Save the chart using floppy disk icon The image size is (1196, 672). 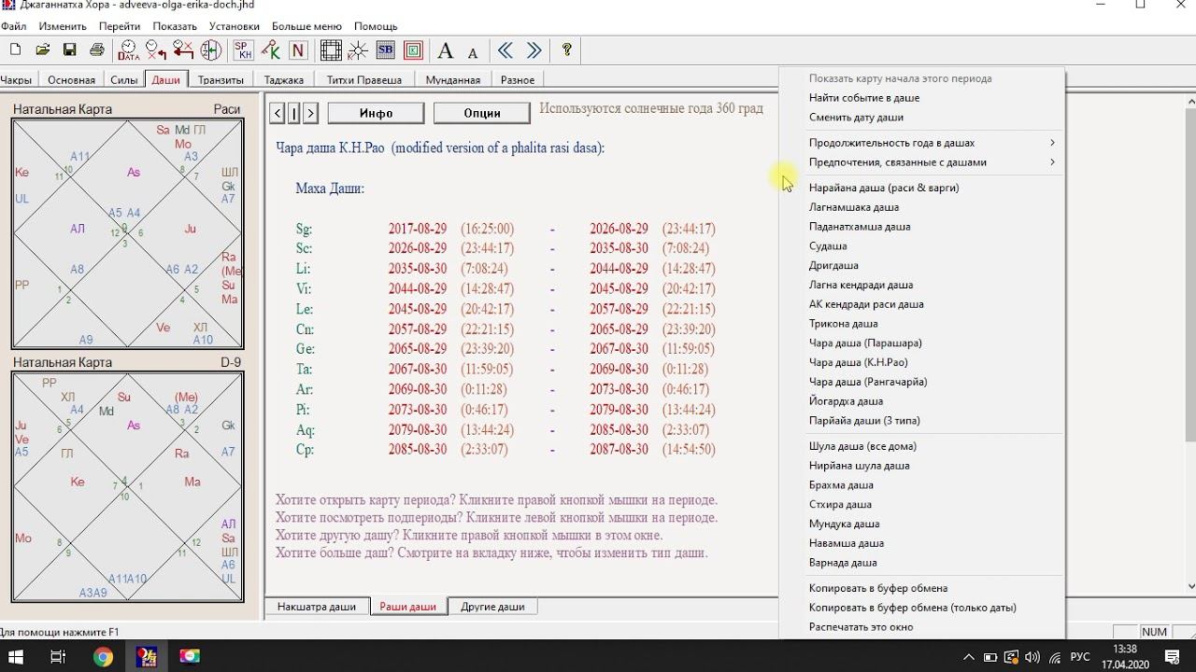(x=69, y=49)
